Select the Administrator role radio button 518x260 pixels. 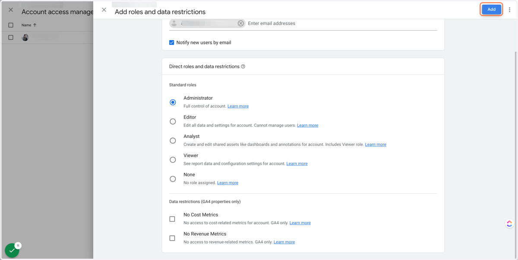[173, 102]
